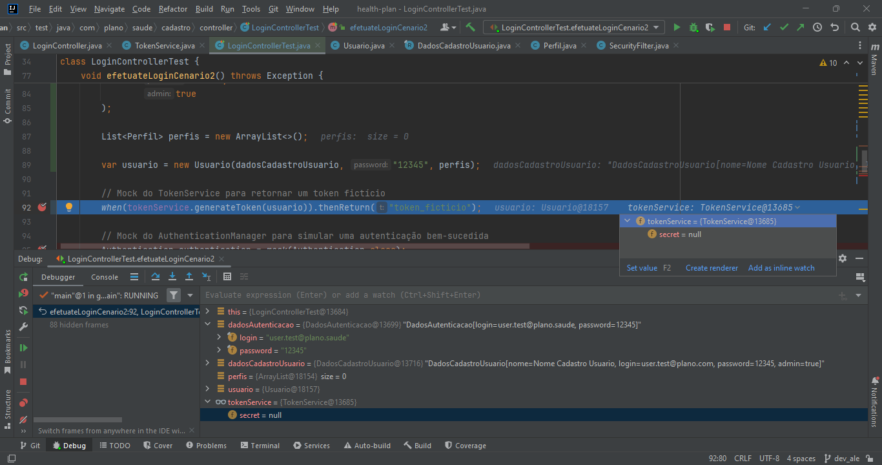Click the Step Into debugger icon

coord(172,277)
